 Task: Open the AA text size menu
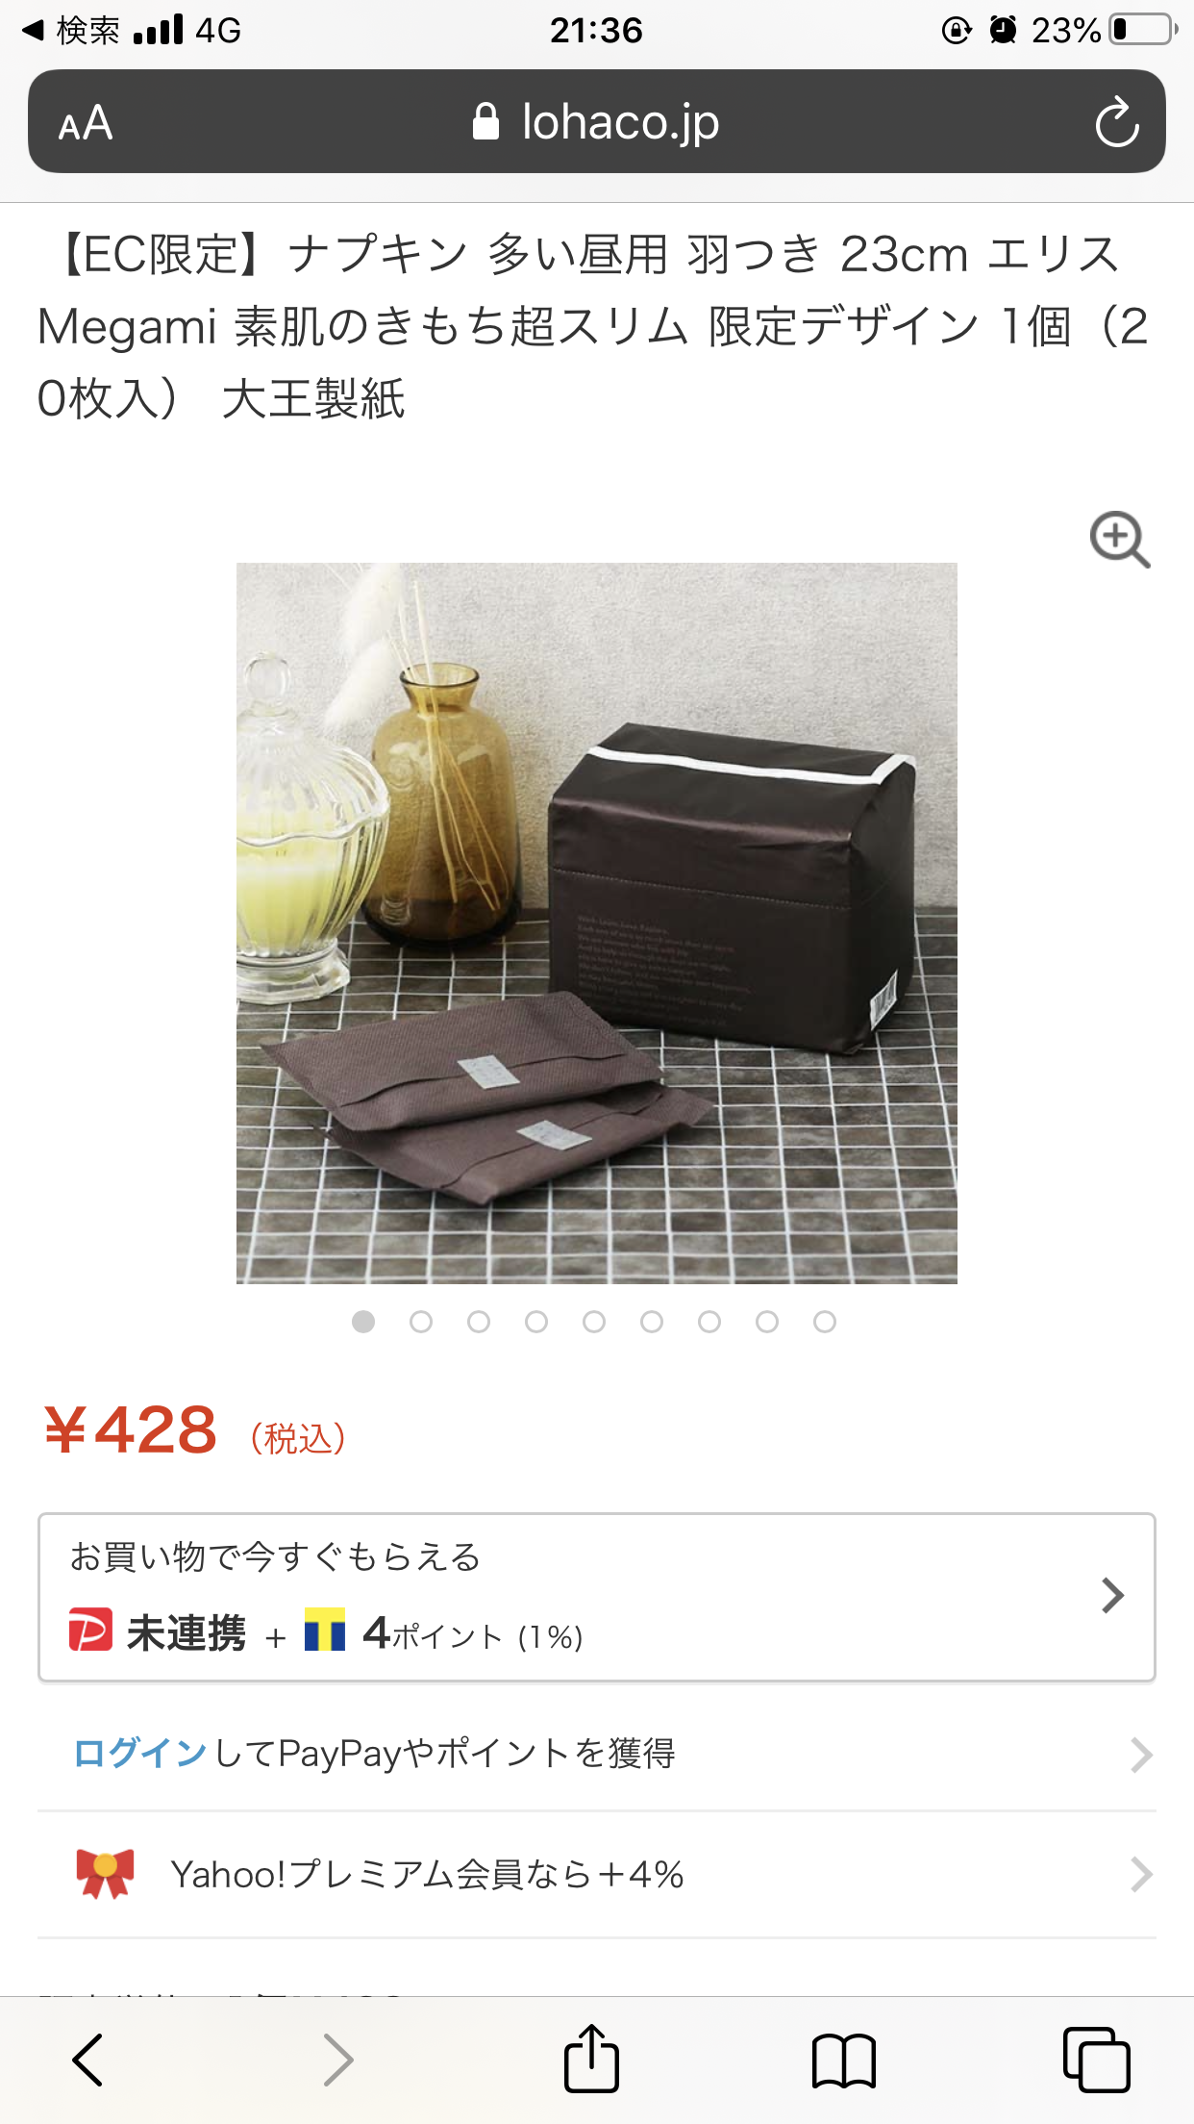tap(86, 123)
